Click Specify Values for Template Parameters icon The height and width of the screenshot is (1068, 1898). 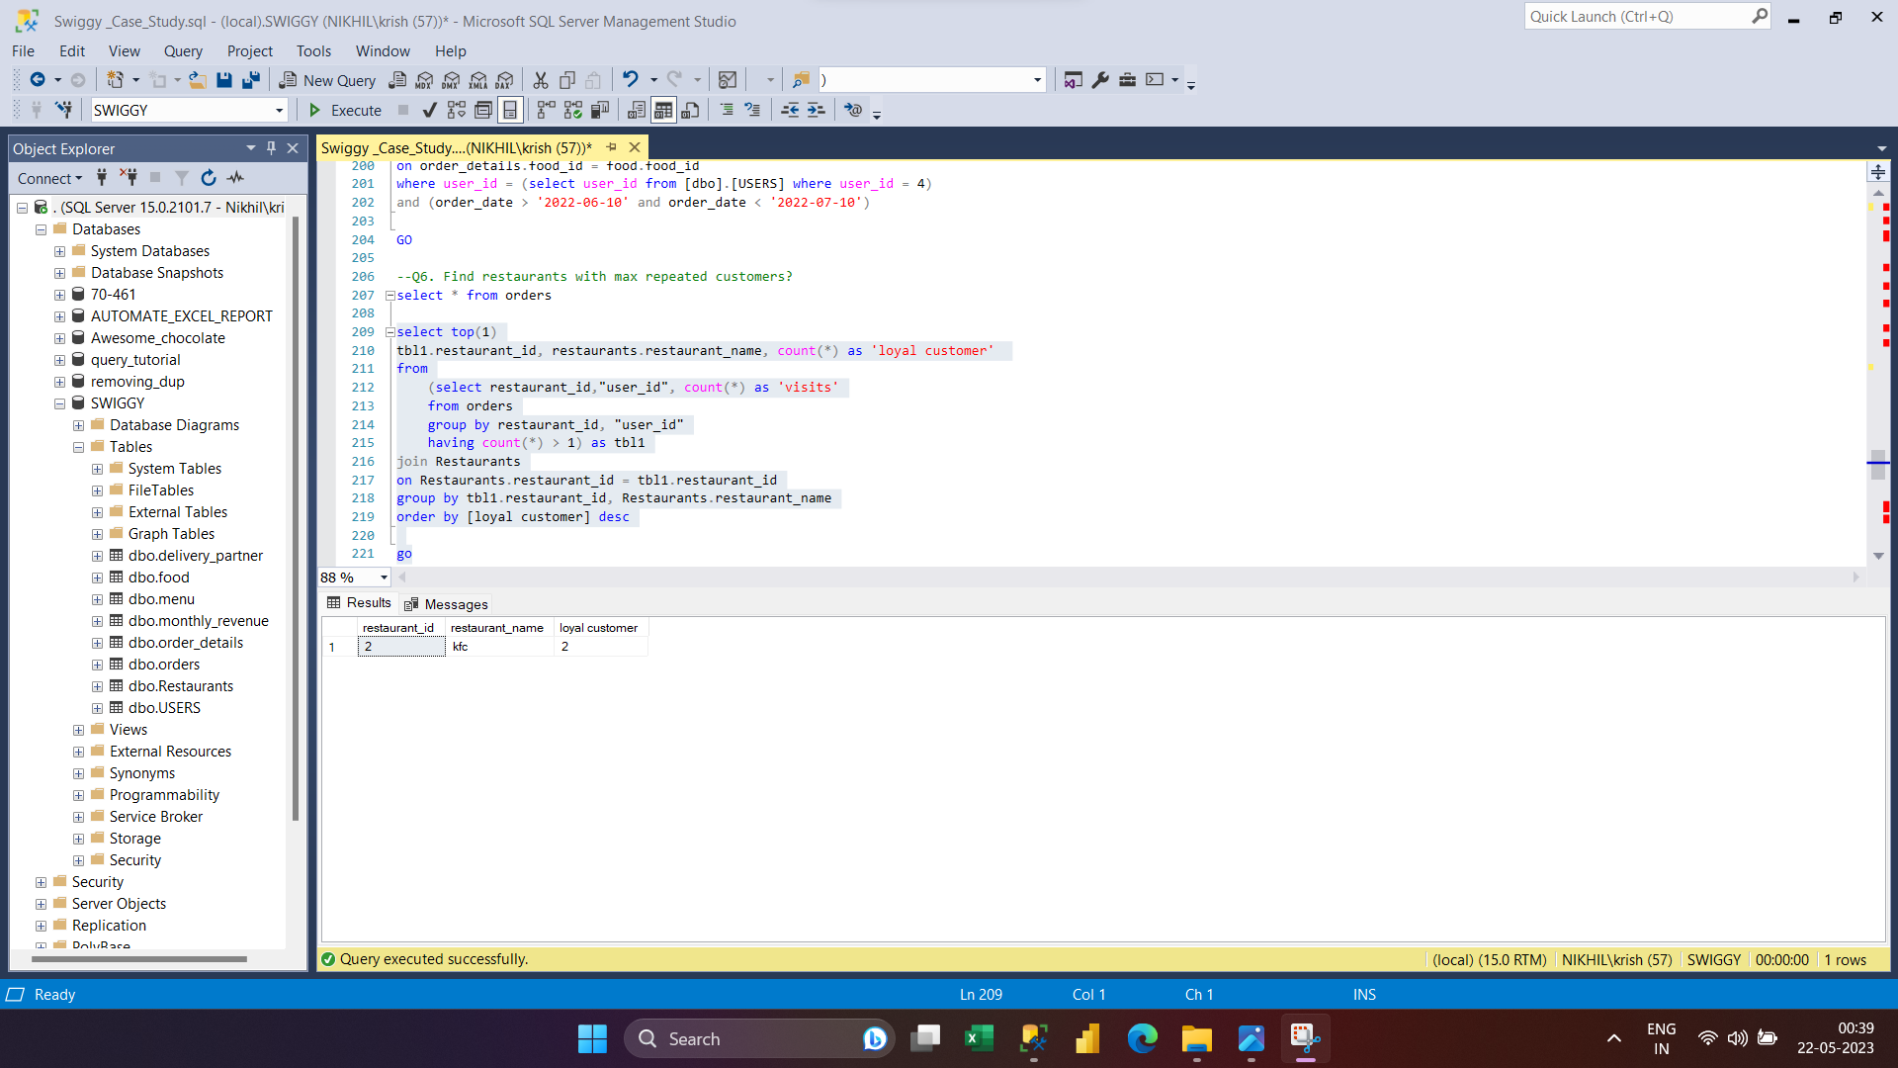point(853,110)
